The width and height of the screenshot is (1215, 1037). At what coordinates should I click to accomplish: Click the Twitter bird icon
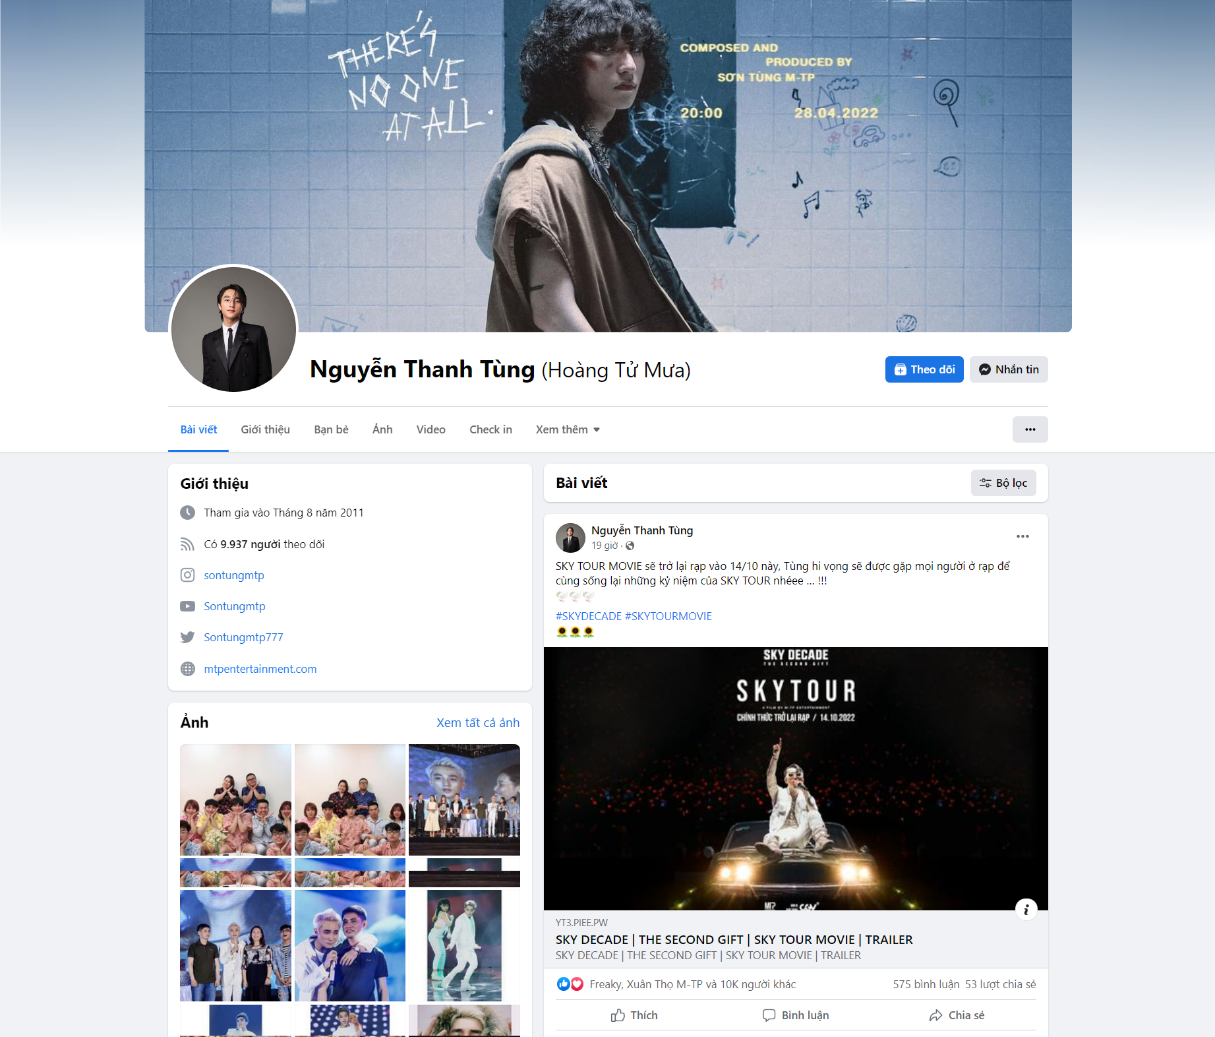click(188, 637)
